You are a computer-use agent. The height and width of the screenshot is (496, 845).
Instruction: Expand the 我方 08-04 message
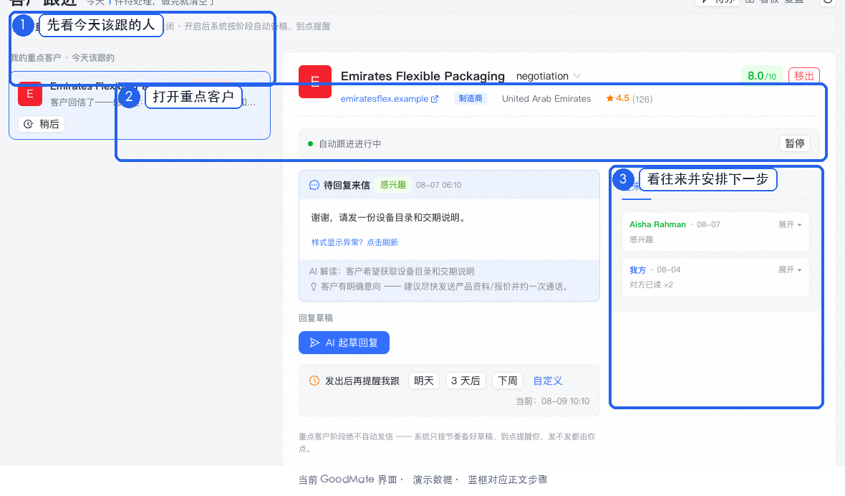790,270
